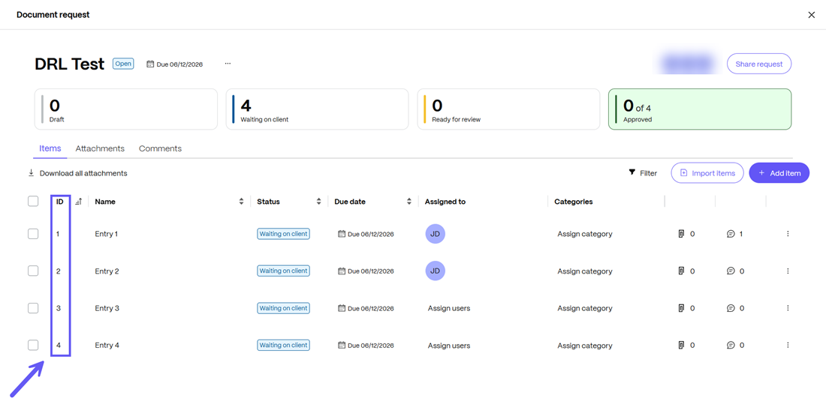
Task: Open the more options menu for Entry 1
Action: tap(788, 233)
